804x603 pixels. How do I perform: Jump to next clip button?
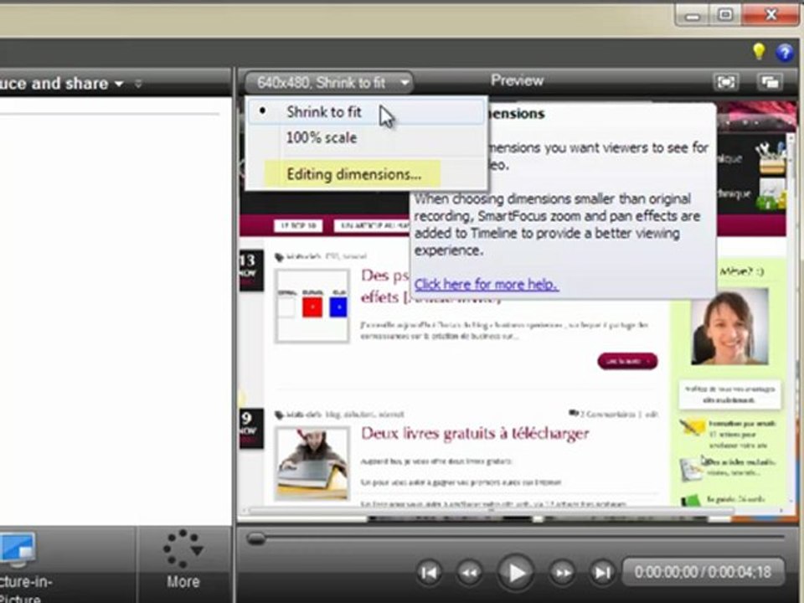[602, 572]
